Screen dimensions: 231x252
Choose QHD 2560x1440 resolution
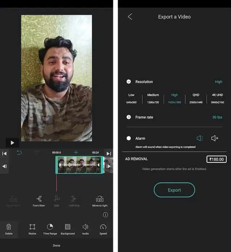point(196,98)
